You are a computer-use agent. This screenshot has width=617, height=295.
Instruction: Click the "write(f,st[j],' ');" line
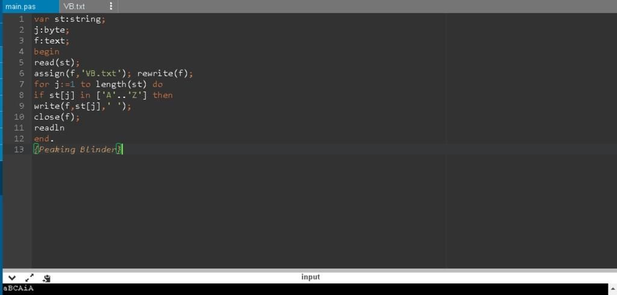[83, 106]
